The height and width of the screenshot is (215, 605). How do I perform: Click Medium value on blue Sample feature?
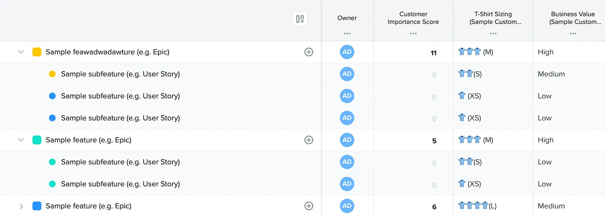coord(551,206)
